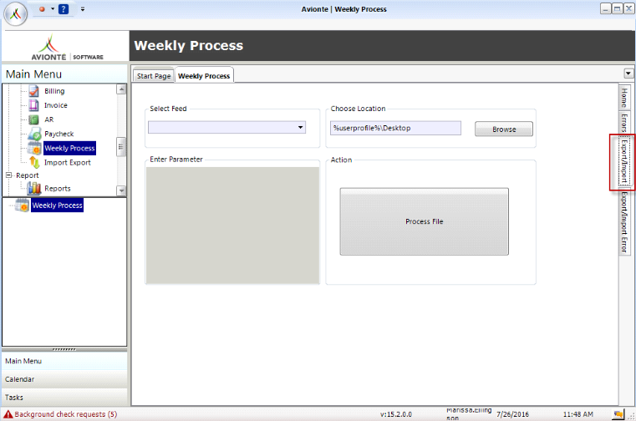Click the messages icon in the status bar
636x421 pixels.
(618, 414)
